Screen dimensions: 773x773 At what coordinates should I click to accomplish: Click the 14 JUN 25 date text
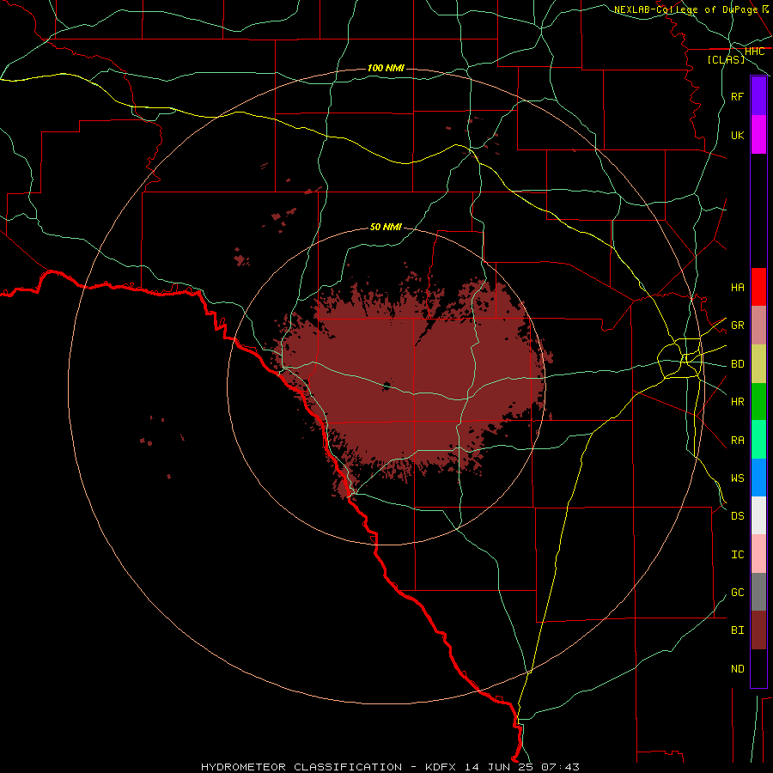click(498, 767)
